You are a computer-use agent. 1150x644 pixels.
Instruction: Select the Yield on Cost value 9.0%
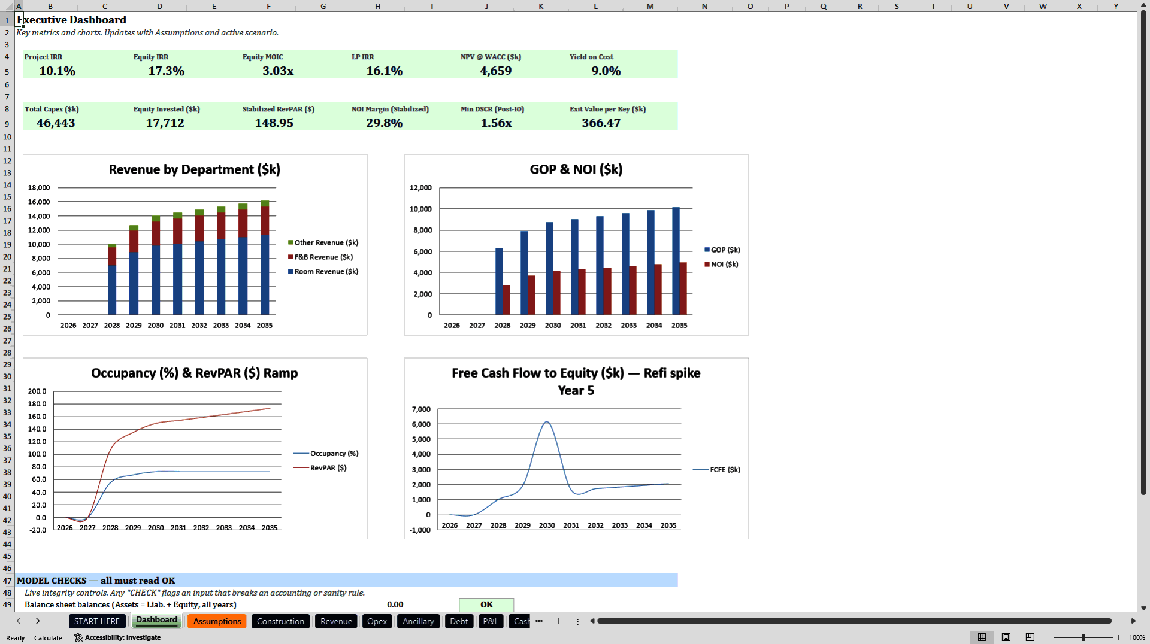606,71
